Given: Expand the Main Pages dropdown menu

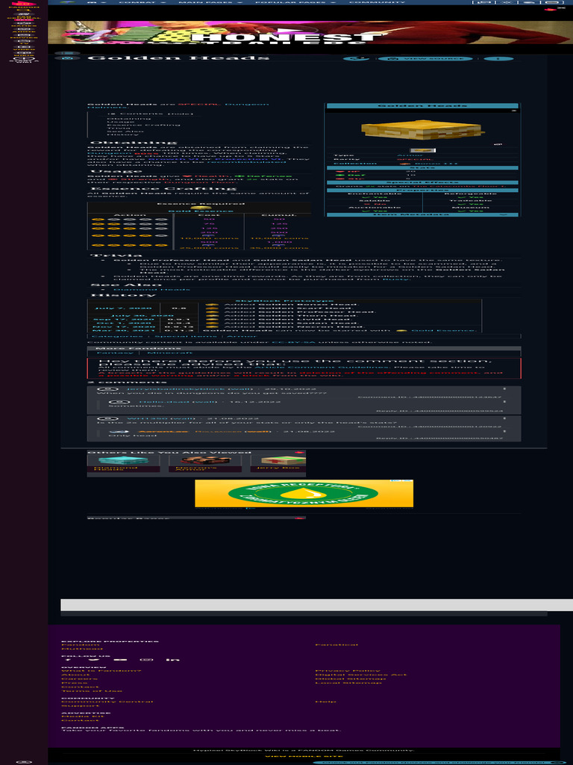Looking at the screenshot, I should coord(213,3).
